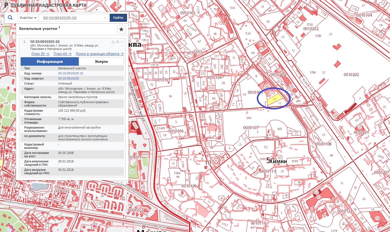Click the warning triangle icon on the result

point(113,42)
